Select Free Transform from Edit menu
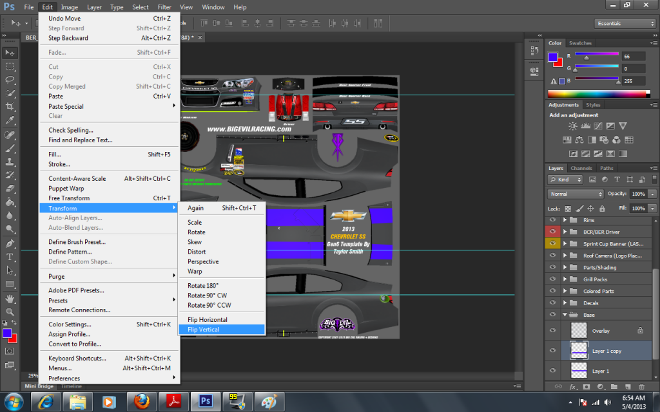 [108, 198]
